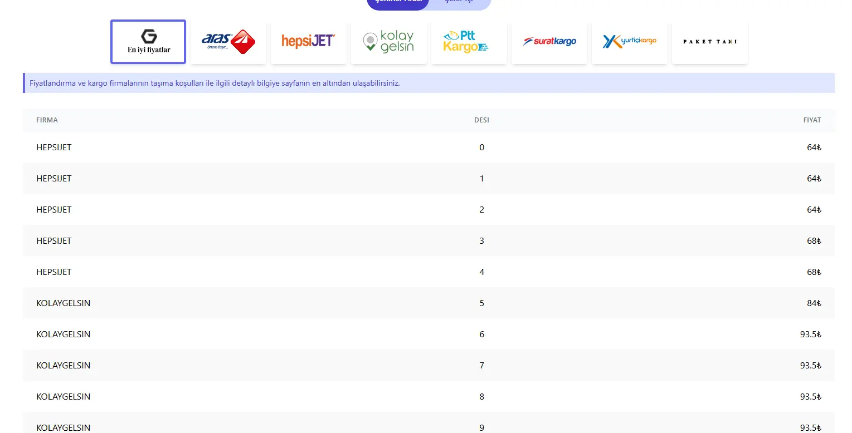
Task: Click the 64₺ price for desi 0
Action: click(x=814, y=147)
